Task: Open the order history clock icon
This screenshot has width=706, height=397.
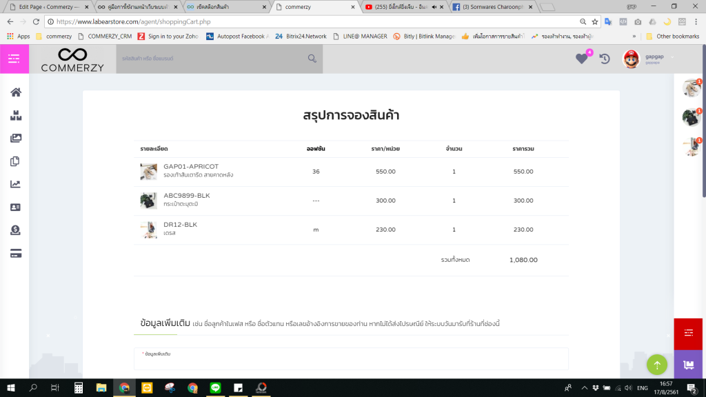Action: pyautogui.click(x=605, y=59)
